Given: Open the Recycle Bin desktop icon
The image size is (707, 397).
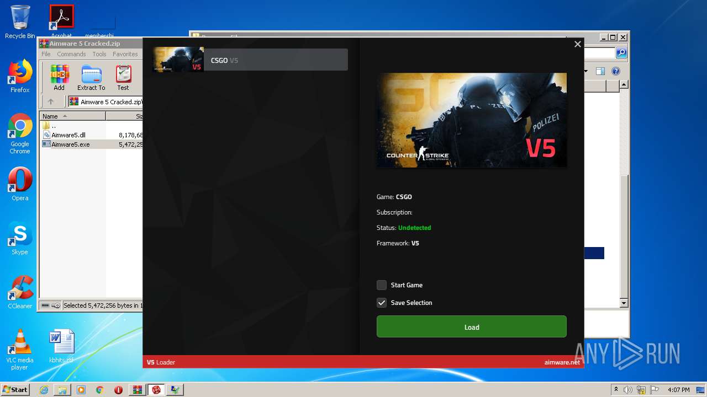Looking at the screenshot, I should point(20,22).
